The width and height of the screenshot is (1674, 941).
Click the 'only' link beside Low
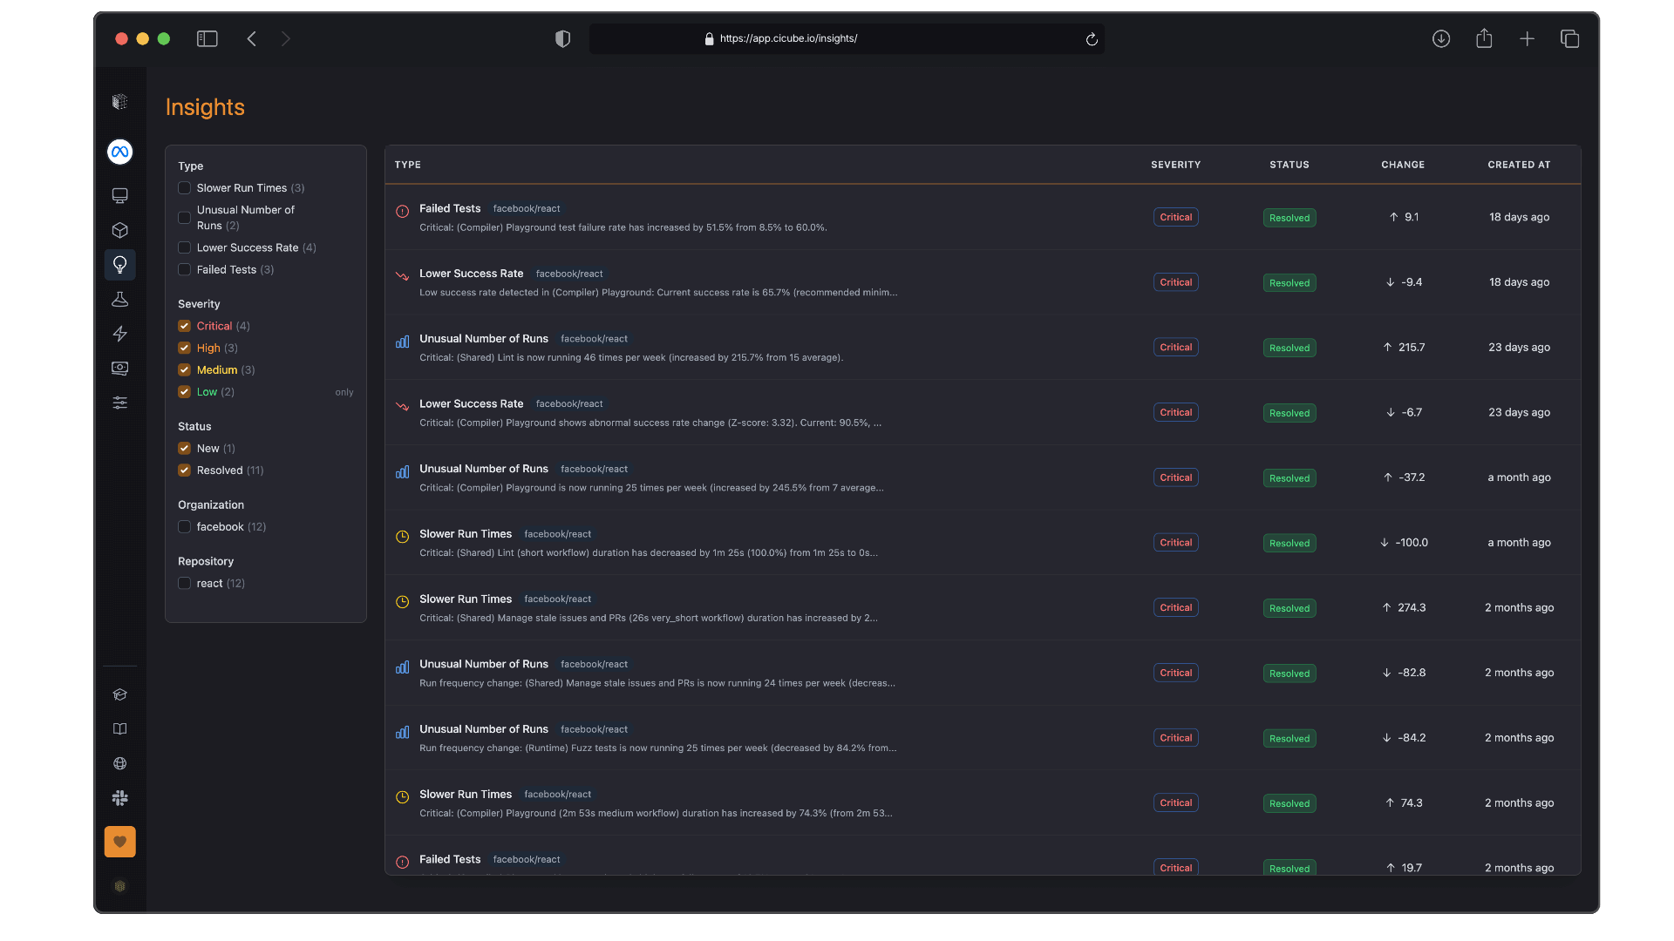pos(344,393)
